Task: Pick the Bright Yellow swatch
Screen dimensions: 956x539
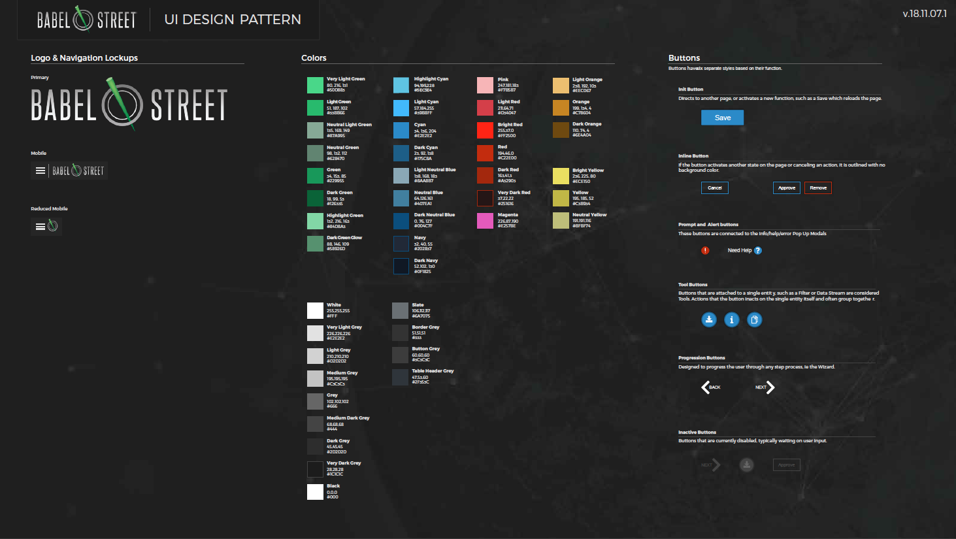Action: pos(561,176)
